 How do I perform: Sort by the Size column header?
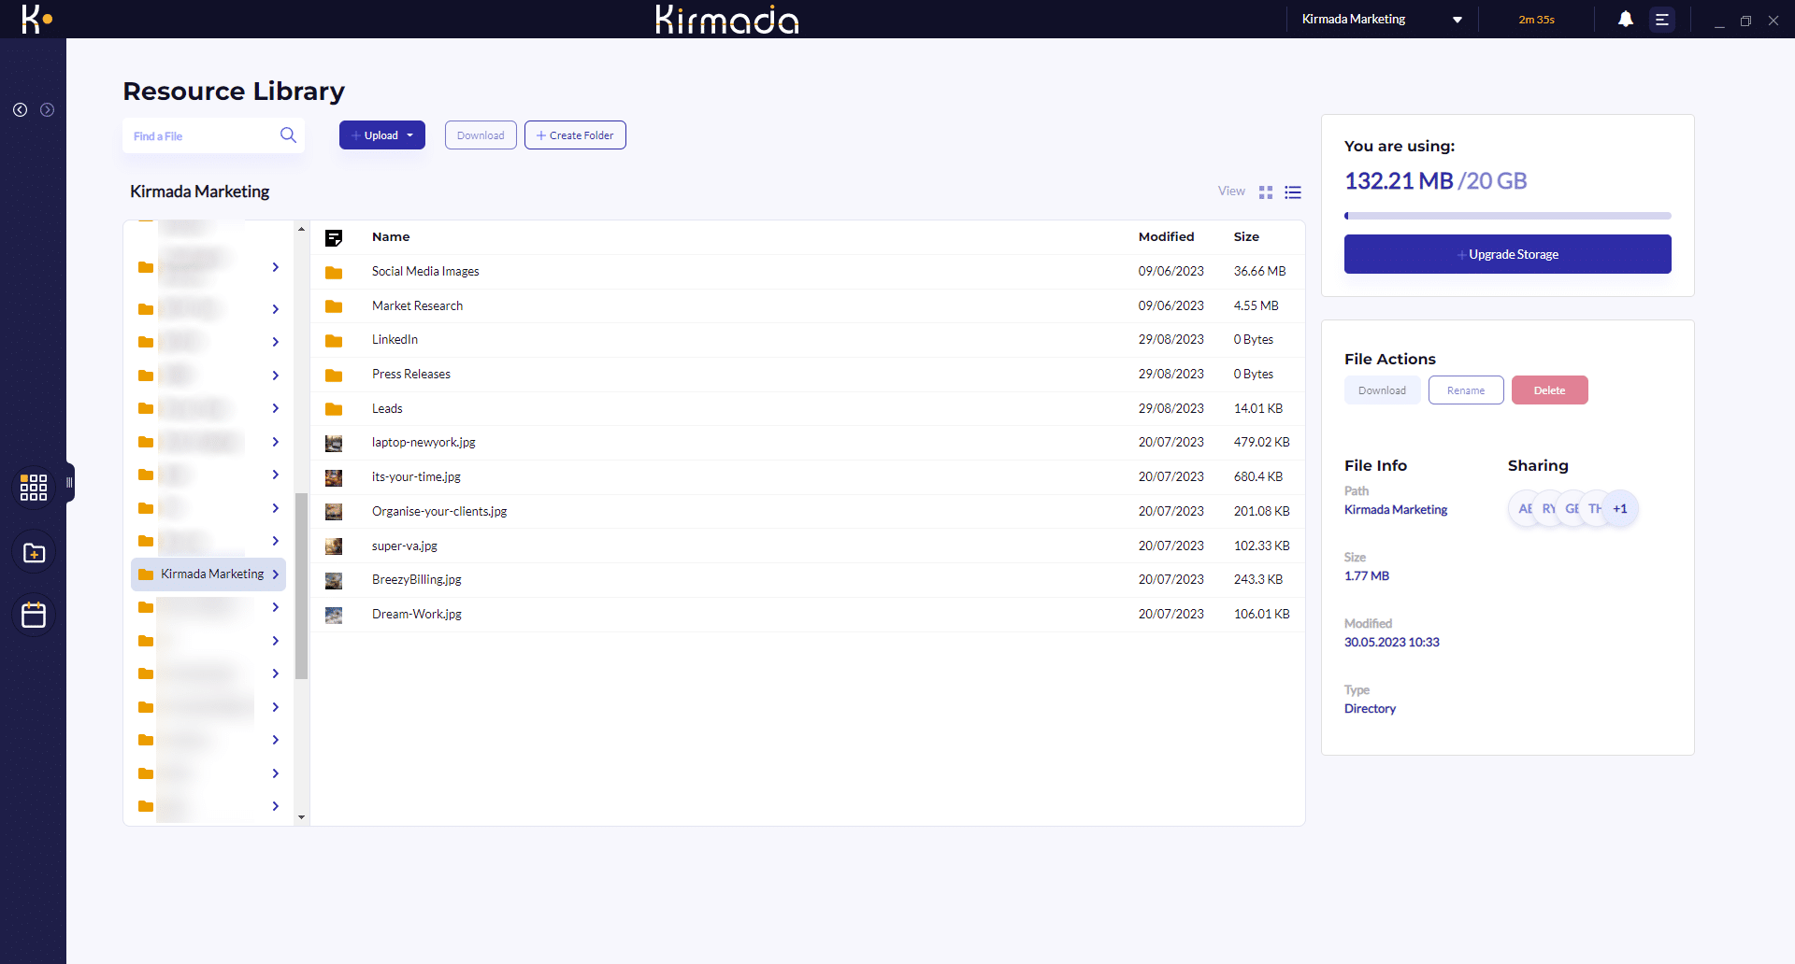click(x=1246, y=237)
